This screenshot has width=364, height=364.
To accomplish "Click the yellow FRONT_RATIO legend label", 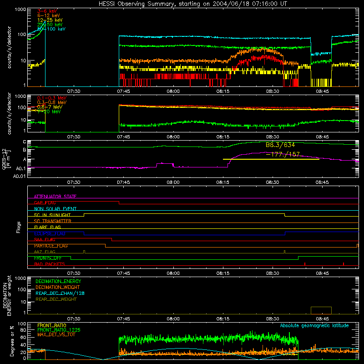I will 52,325.
